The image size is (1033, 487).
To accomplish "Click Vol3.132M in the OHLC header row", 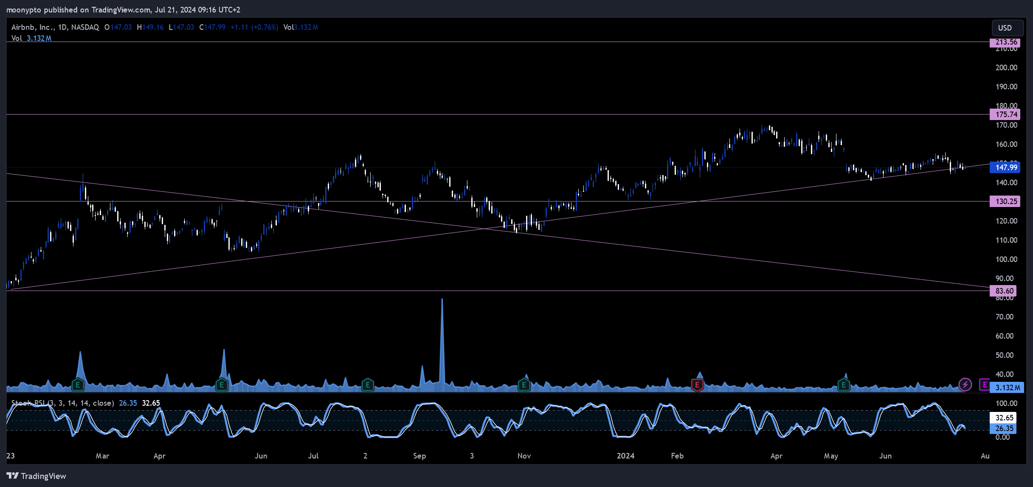I will pyautogui.click(x=301, y=27).
